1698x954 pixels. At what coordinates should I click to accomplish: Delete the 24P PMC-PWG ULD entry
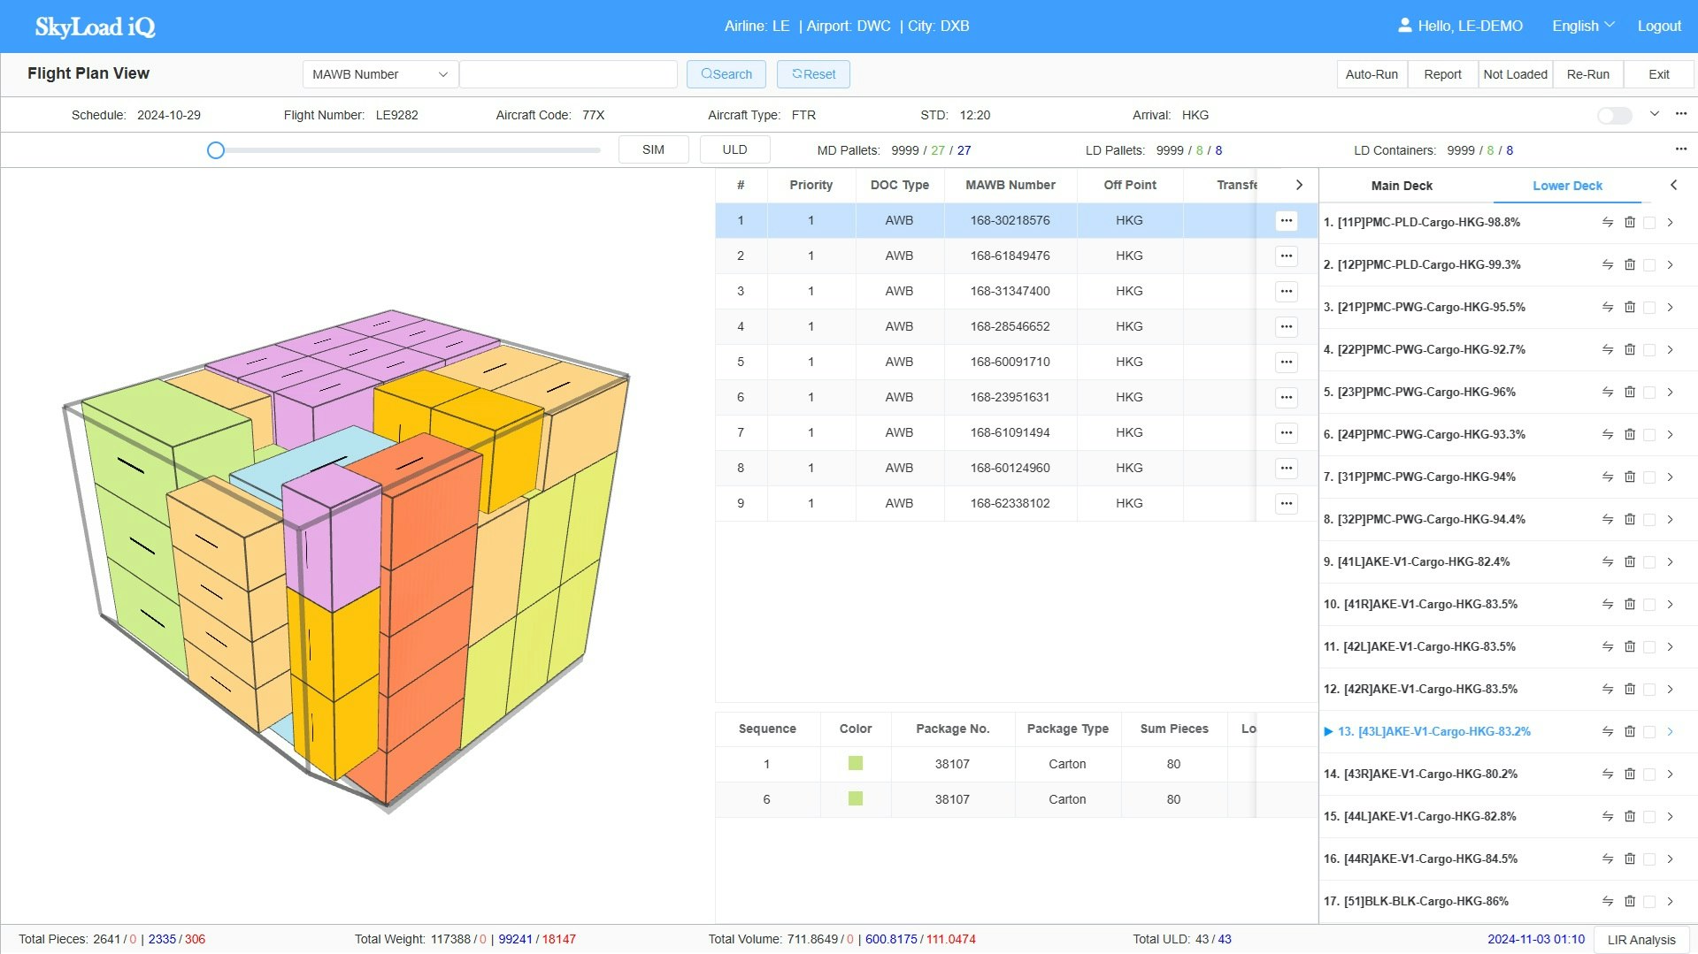[x=1630, y=434]
